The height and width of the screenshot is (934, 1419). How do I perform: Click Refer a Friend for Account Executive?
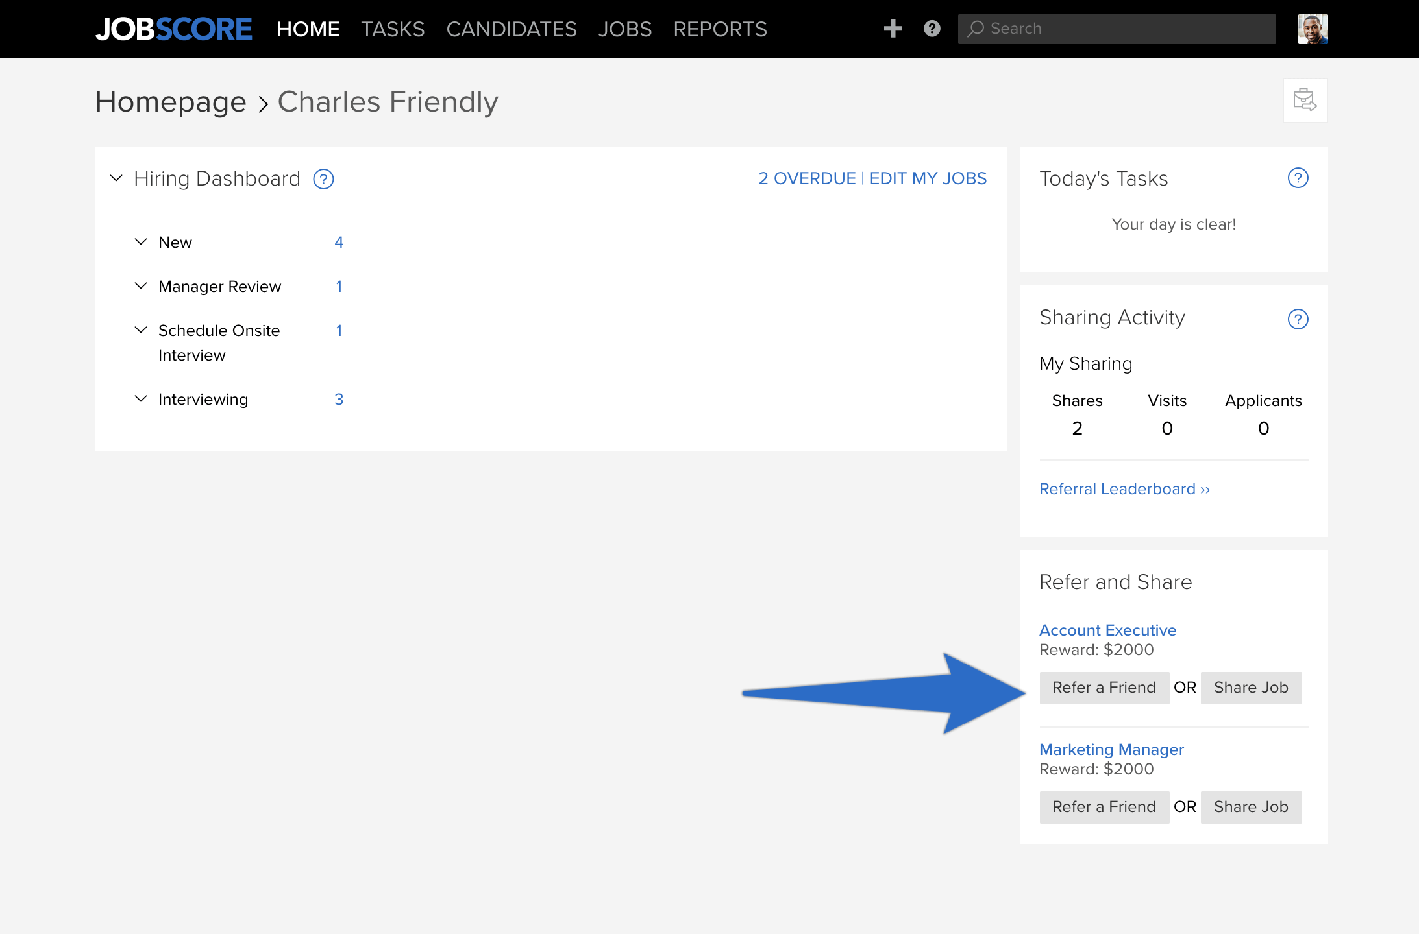coord(1104,688)
